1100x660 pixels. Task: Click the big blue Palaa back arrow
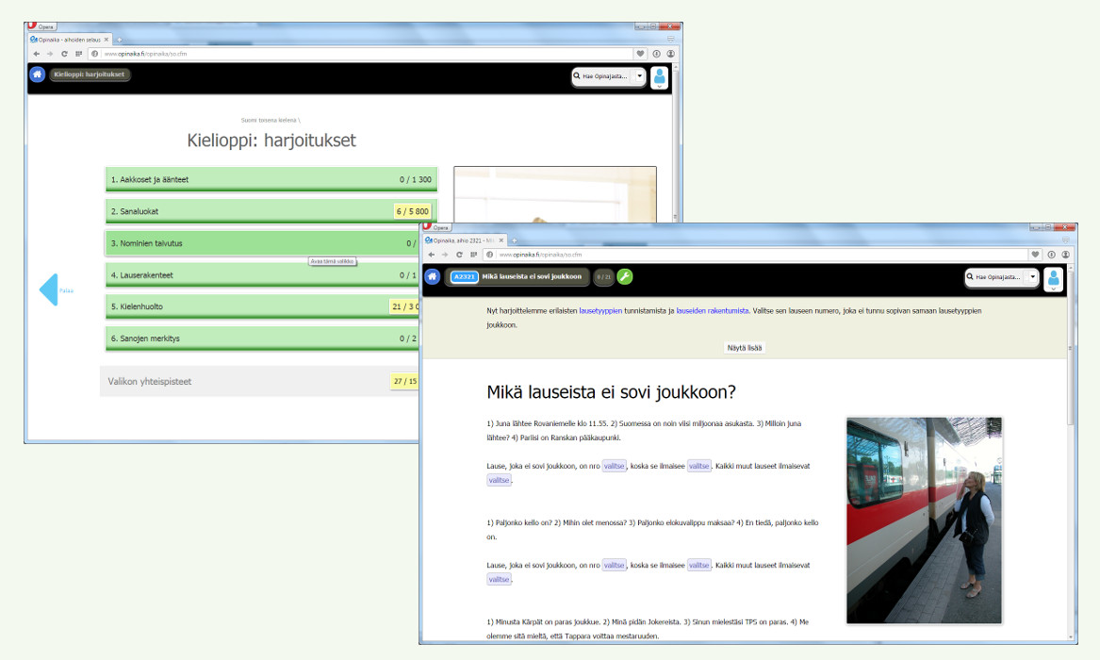pyautogui.click(x=49, y=289)
